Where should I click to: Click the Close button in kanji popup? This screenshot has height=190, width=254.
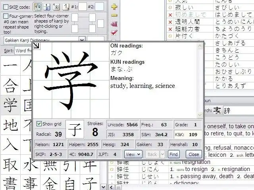click(194, 154)
